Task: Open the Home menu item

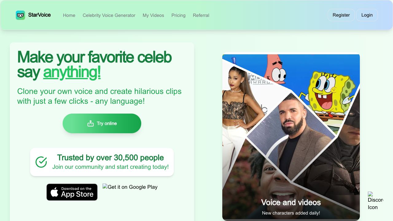Action: click(69, 15)
